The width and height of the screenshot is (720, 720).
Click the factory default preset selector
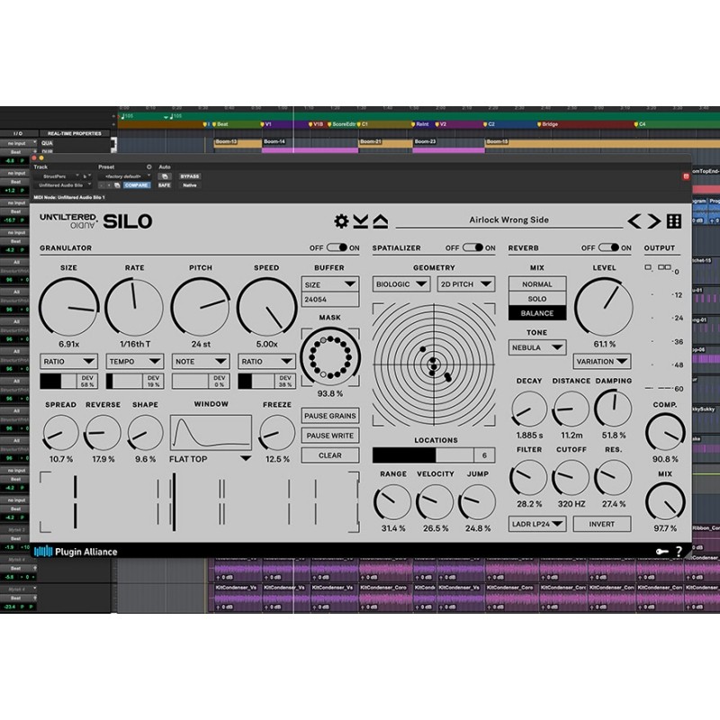pos(124,176)
